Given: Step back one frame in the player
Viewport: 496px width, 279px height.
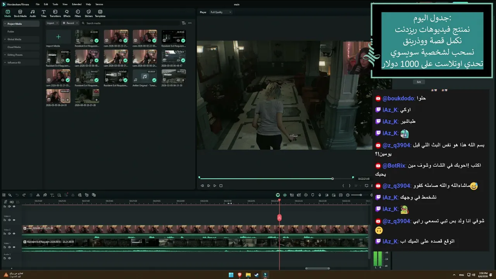Looking at the screenshot, I should tap(202, 186).
